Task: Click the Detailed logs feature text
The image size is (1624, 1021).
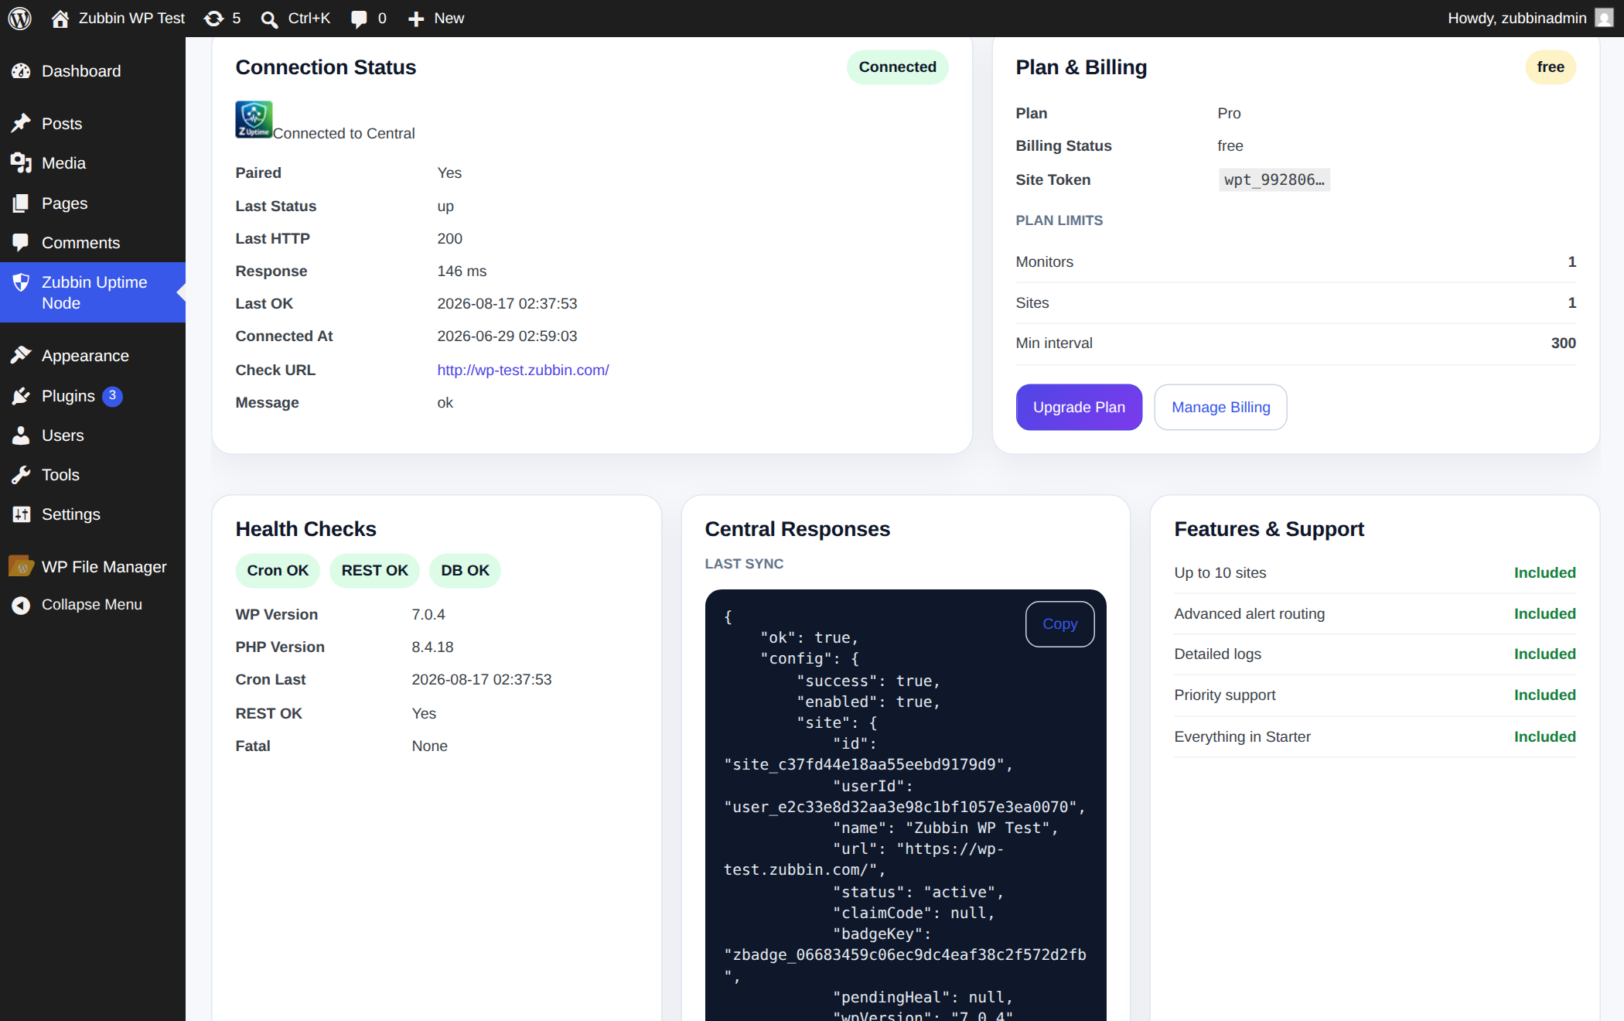Action: 1217,654
